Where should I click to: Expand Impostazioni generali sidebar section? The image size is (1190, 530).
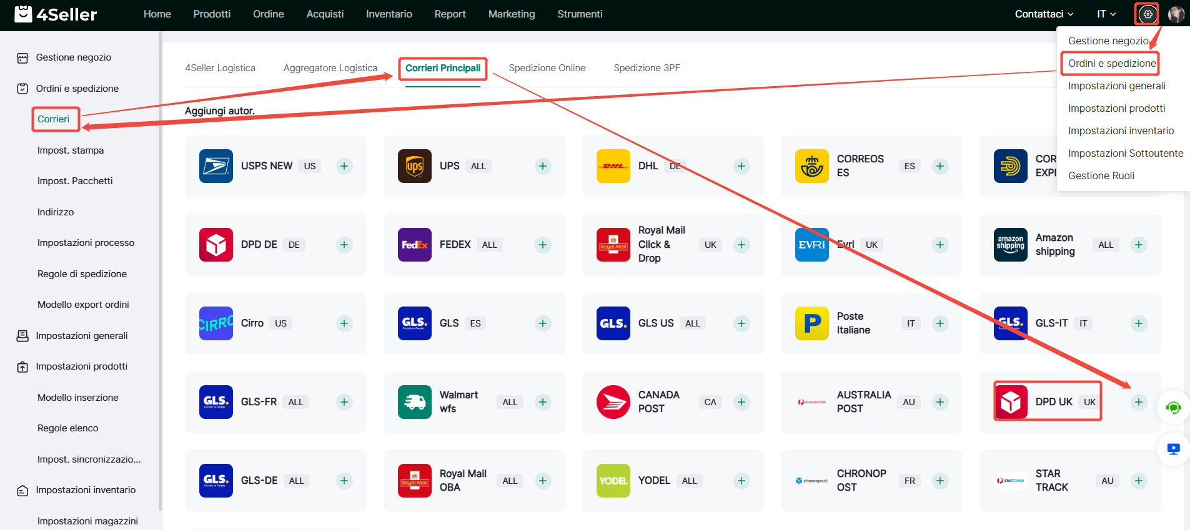click(x=82, y=336)
